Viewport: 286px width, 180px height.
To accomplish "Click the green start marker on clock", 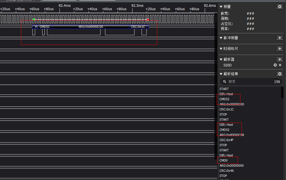I will 34,19.
